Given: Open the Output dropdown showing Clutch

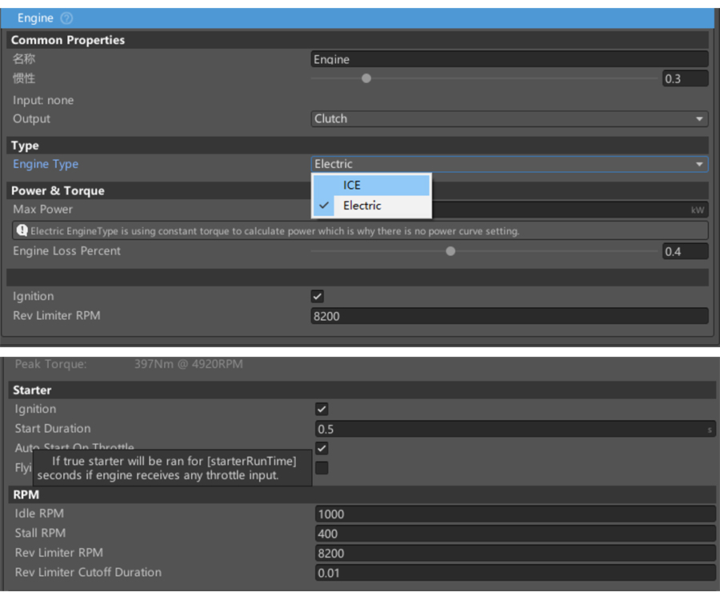Looking at the screenshot, I should [509, 118].
